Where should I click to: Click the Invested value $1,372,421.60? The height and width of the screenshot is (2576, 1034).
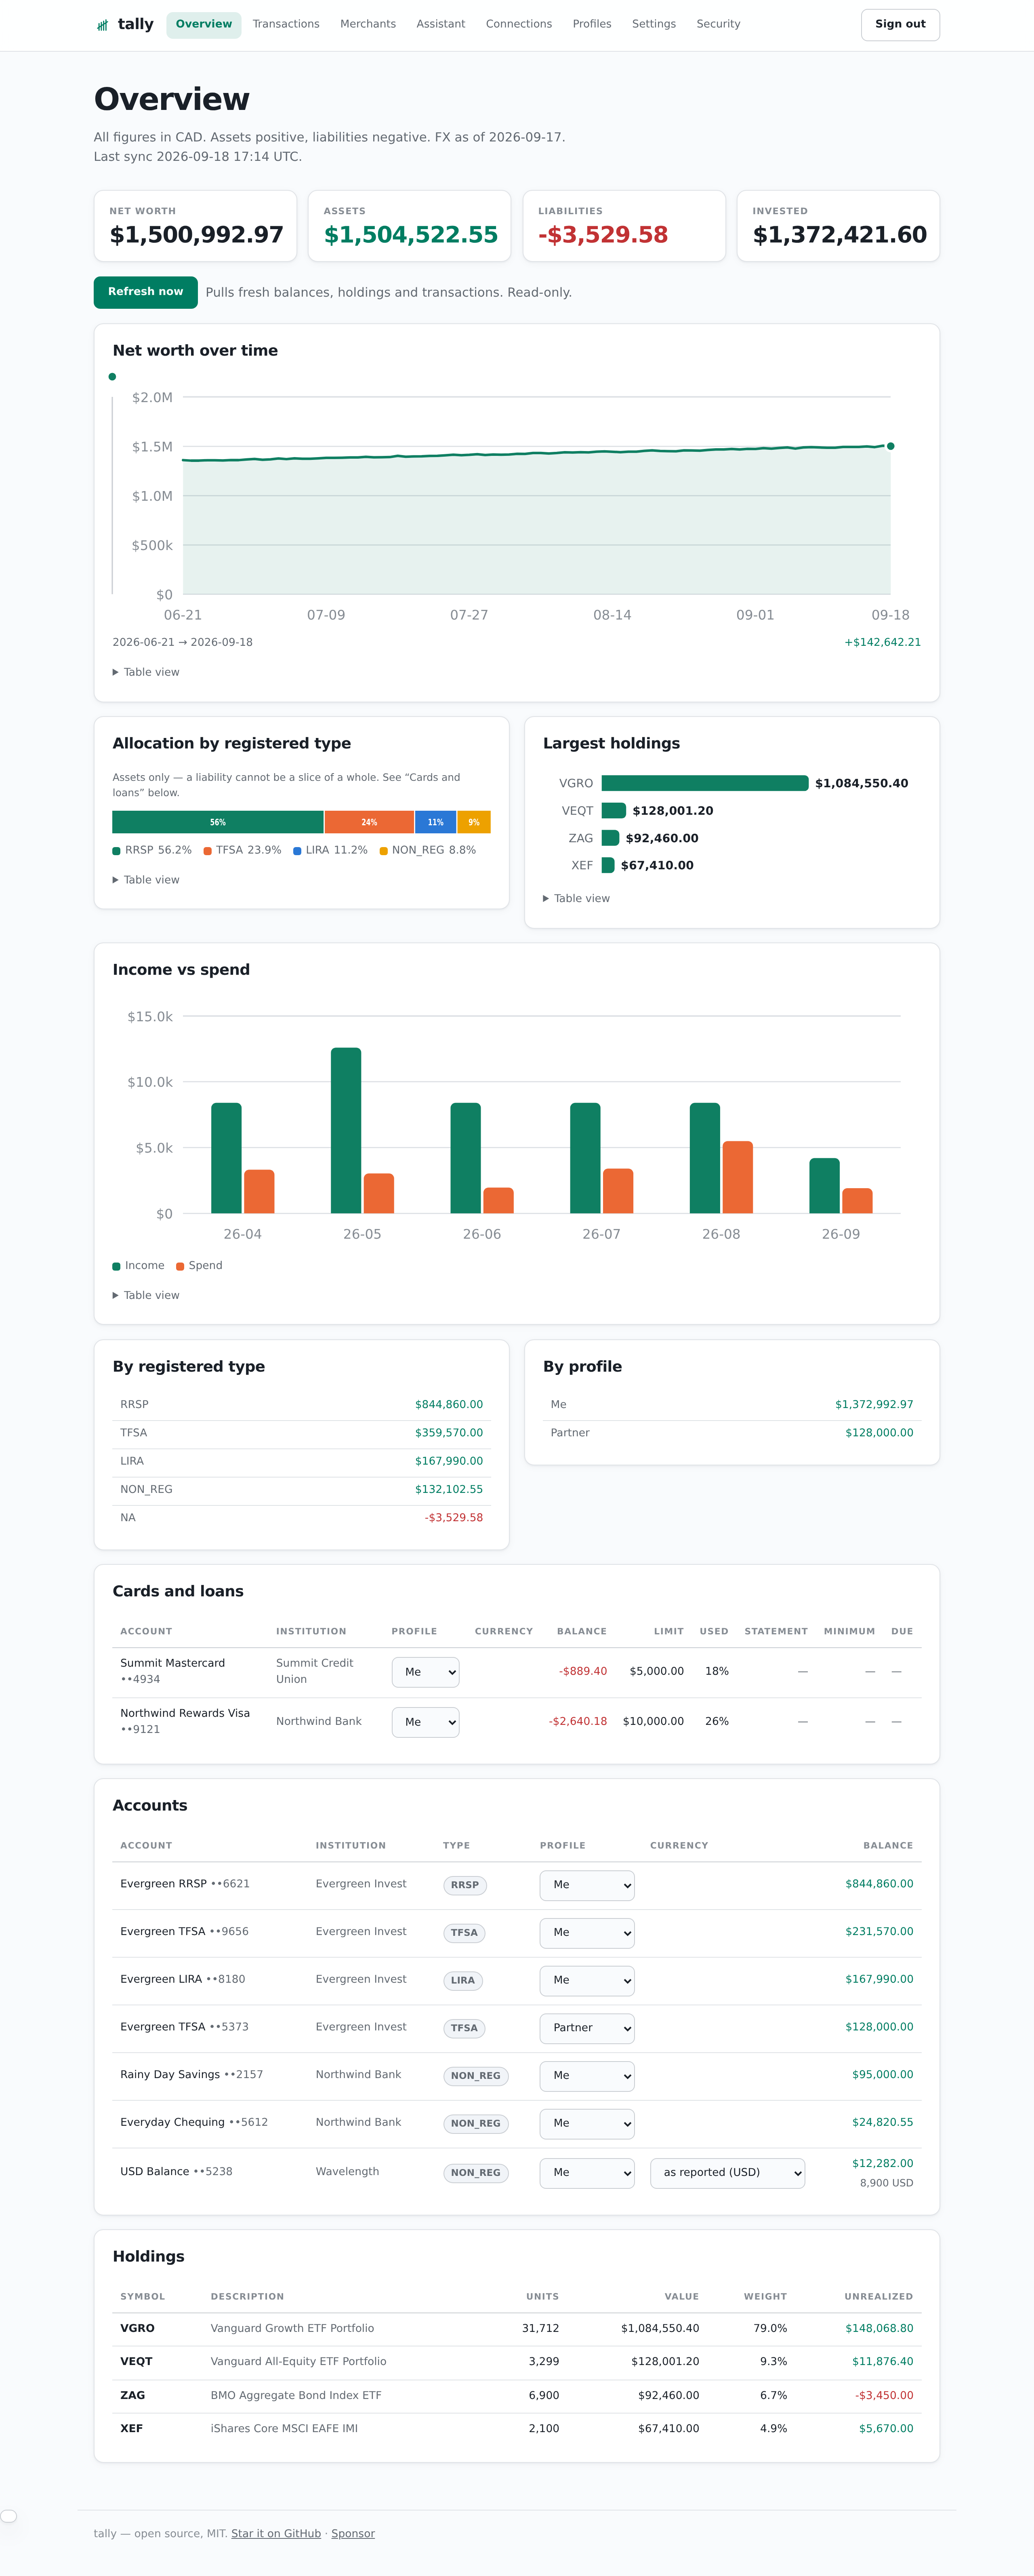[x=839, y=235]
